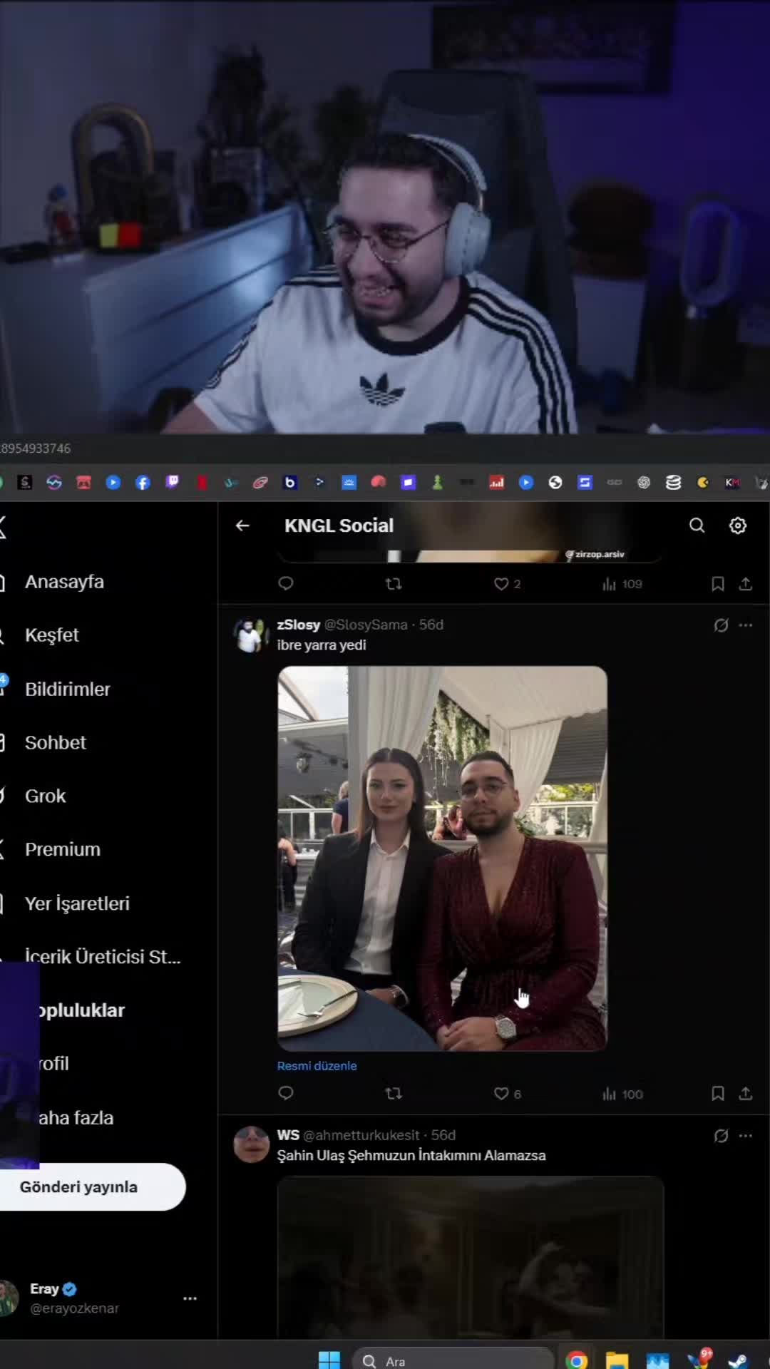Click 'Şahin Ulaş Şehmuzun İntakımını Alamazsa' text

click(x=411, y=1156)
